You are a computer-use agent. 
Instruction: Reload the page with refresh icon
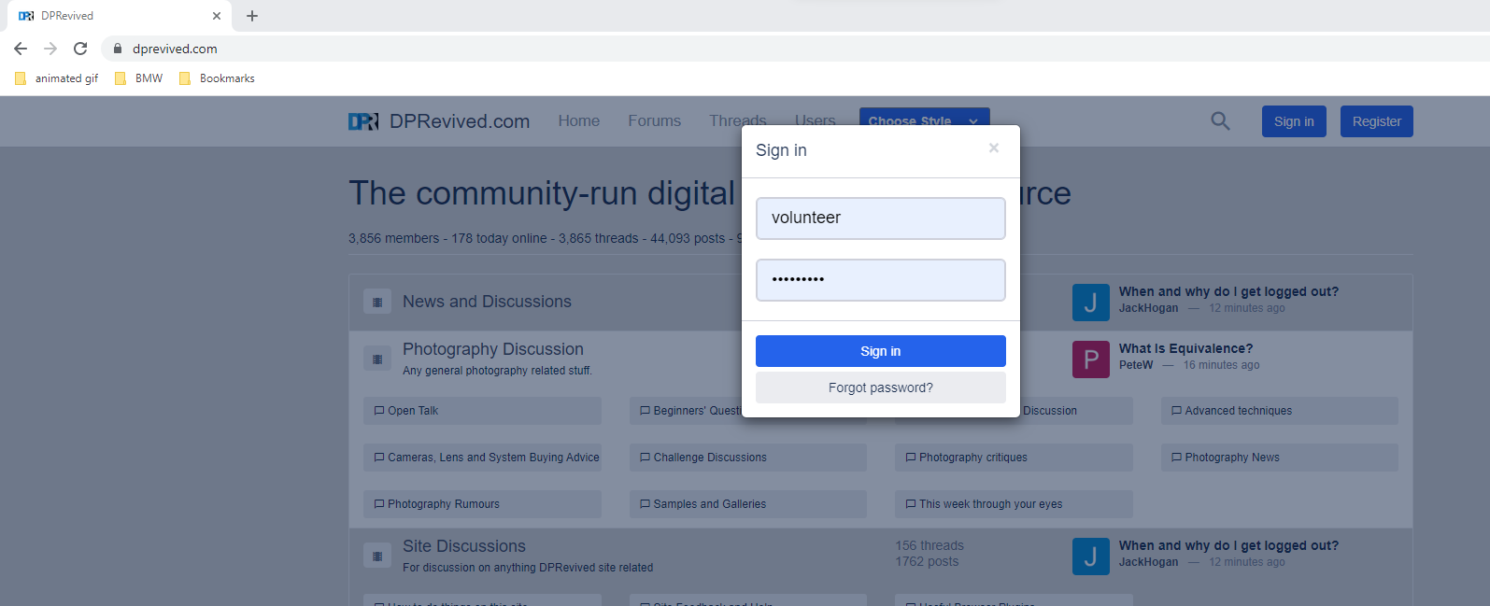(x=80, y=49)
